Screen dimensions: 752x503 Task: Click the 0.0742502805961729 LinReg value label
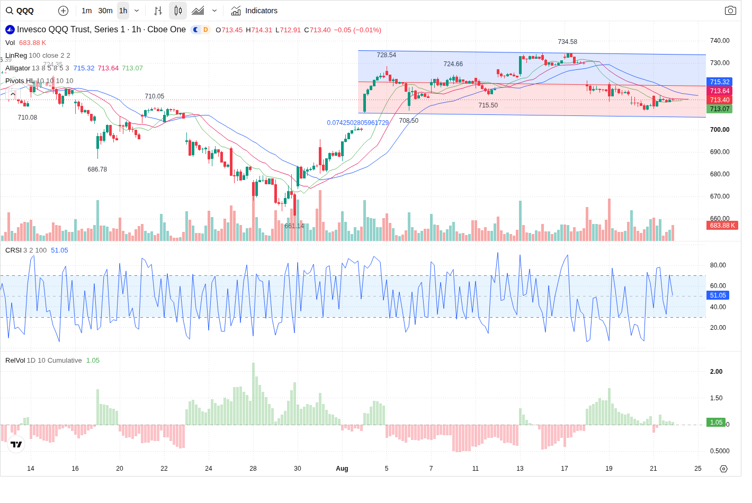coord(358,123)
